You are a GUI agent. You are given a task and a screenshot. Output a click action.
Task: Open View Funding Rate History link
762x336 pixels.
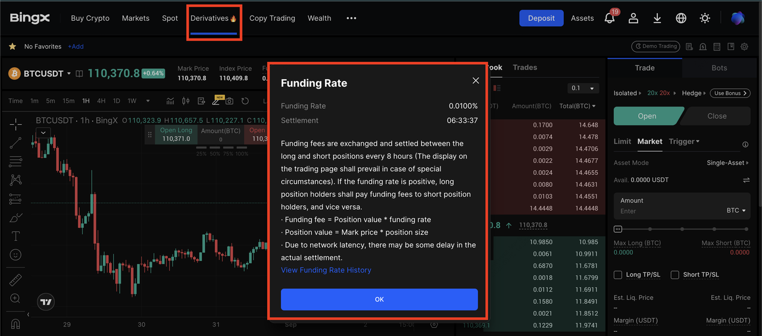point(326,270)
